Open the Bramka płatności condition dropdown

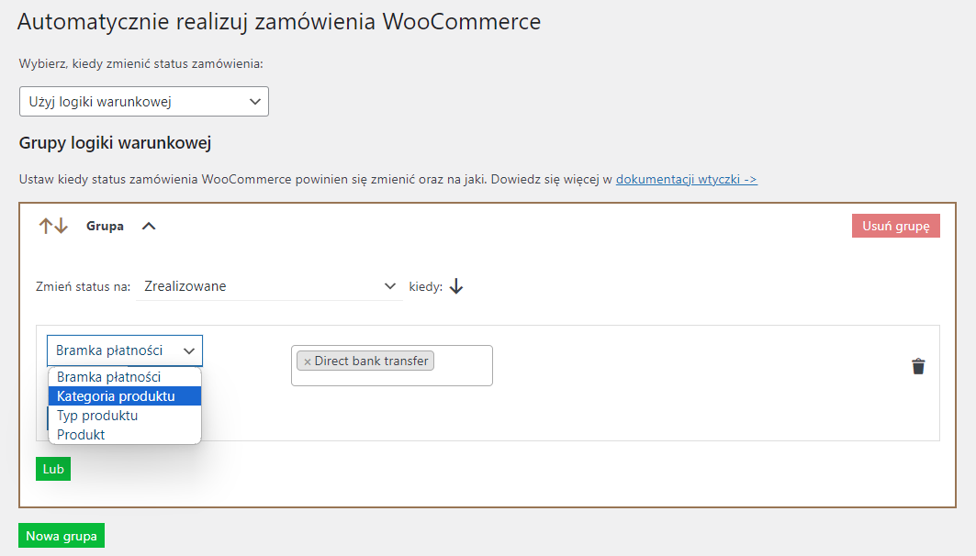(x=125, y=350)
